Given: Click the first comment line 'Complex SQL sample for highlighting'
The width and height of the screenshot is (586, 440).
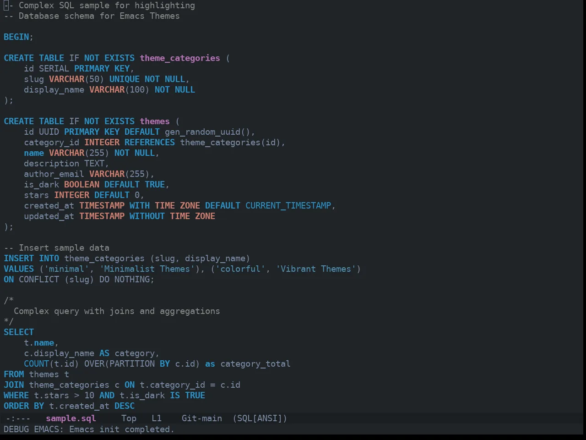Looking at the screenshot, I should click(99, 5).
